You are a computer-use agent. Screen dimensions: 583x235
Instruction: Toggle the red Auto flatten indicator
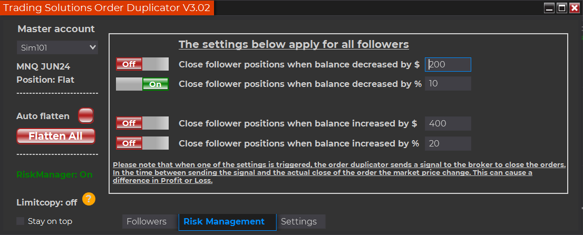coord(85,115)
